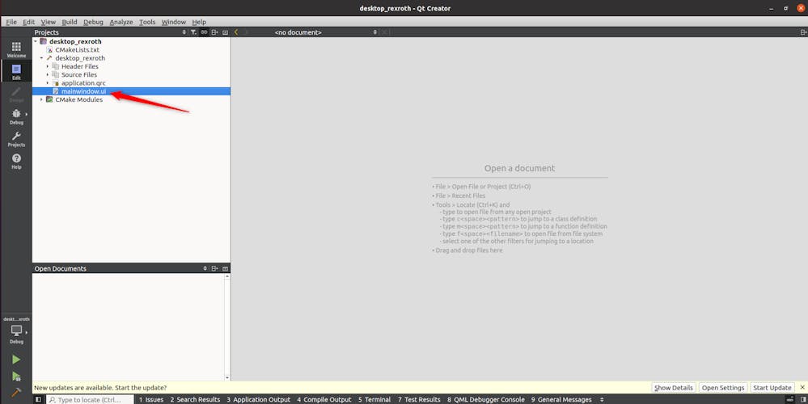Toggle synchronize-with-editor link icon in Projects

[204, 32]
